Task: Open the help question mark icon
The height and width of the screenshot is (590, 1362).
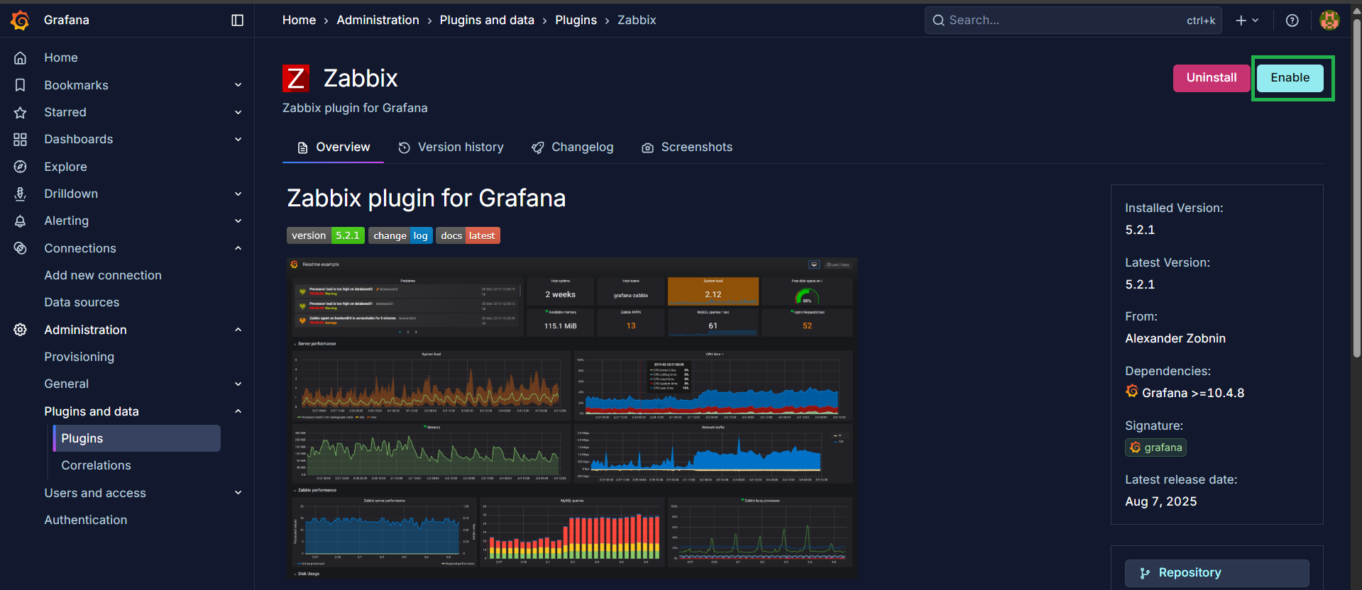Action: pyautogui.click(x=1292, y=21)
